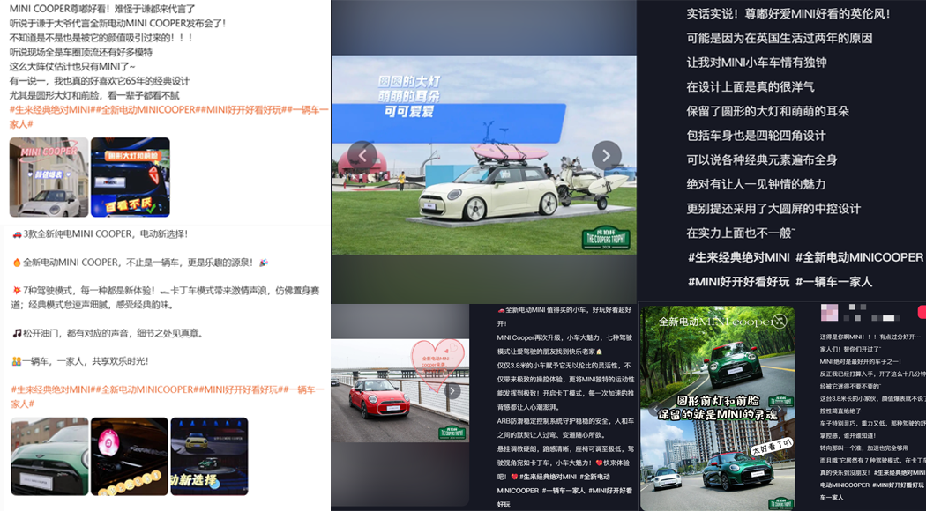Select line '让我对MINI小车车情有独钟'

(x=757, y=62)
